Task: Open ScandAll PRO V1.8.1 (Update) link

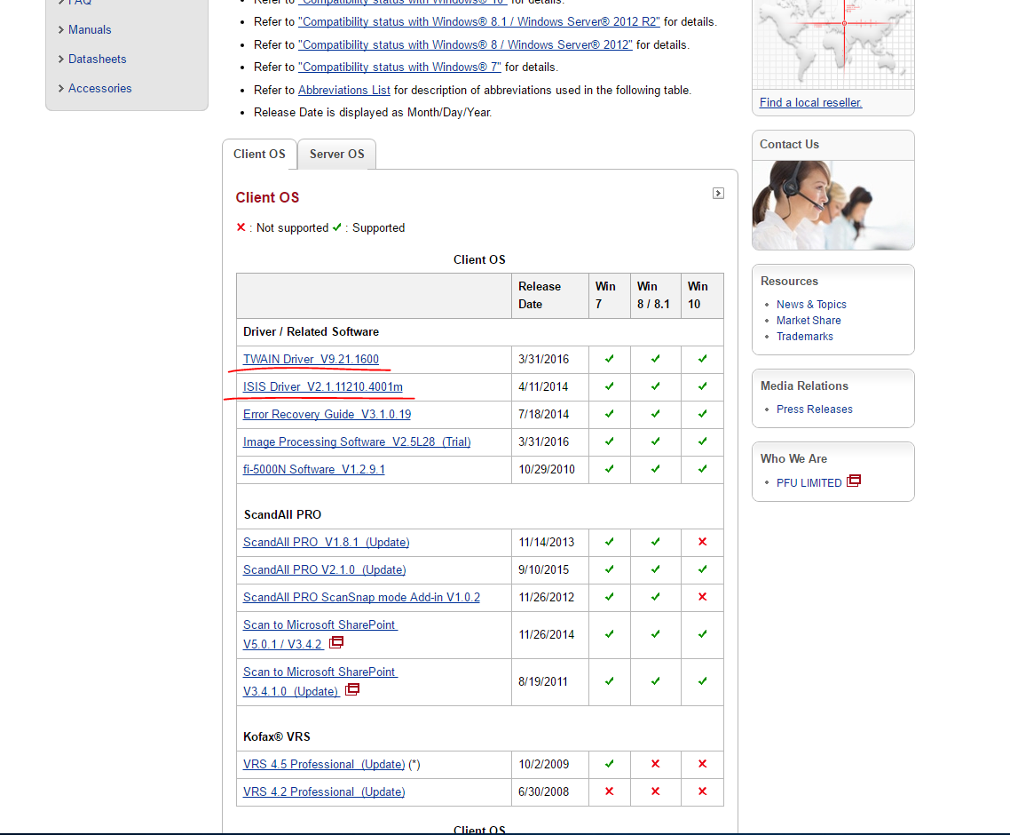Action: coord(326,542)
